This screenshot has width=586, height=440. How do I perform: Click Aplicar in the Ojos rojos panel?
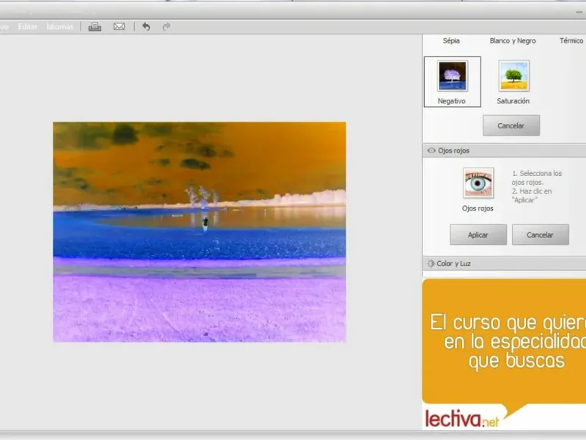(x=478, y=235)
